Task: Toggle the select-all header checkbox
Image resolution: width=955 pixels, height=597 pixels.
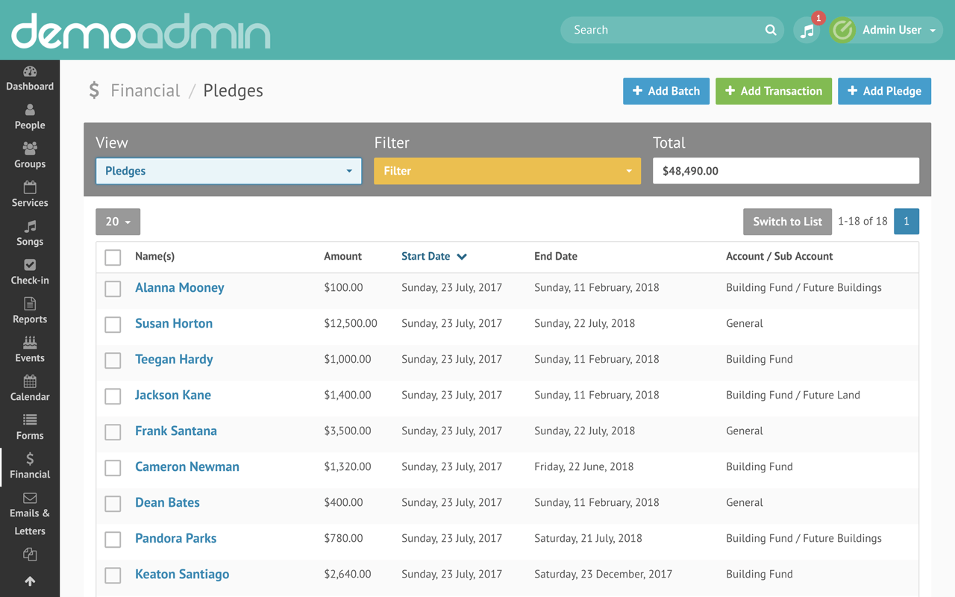Action: point(113,257)
